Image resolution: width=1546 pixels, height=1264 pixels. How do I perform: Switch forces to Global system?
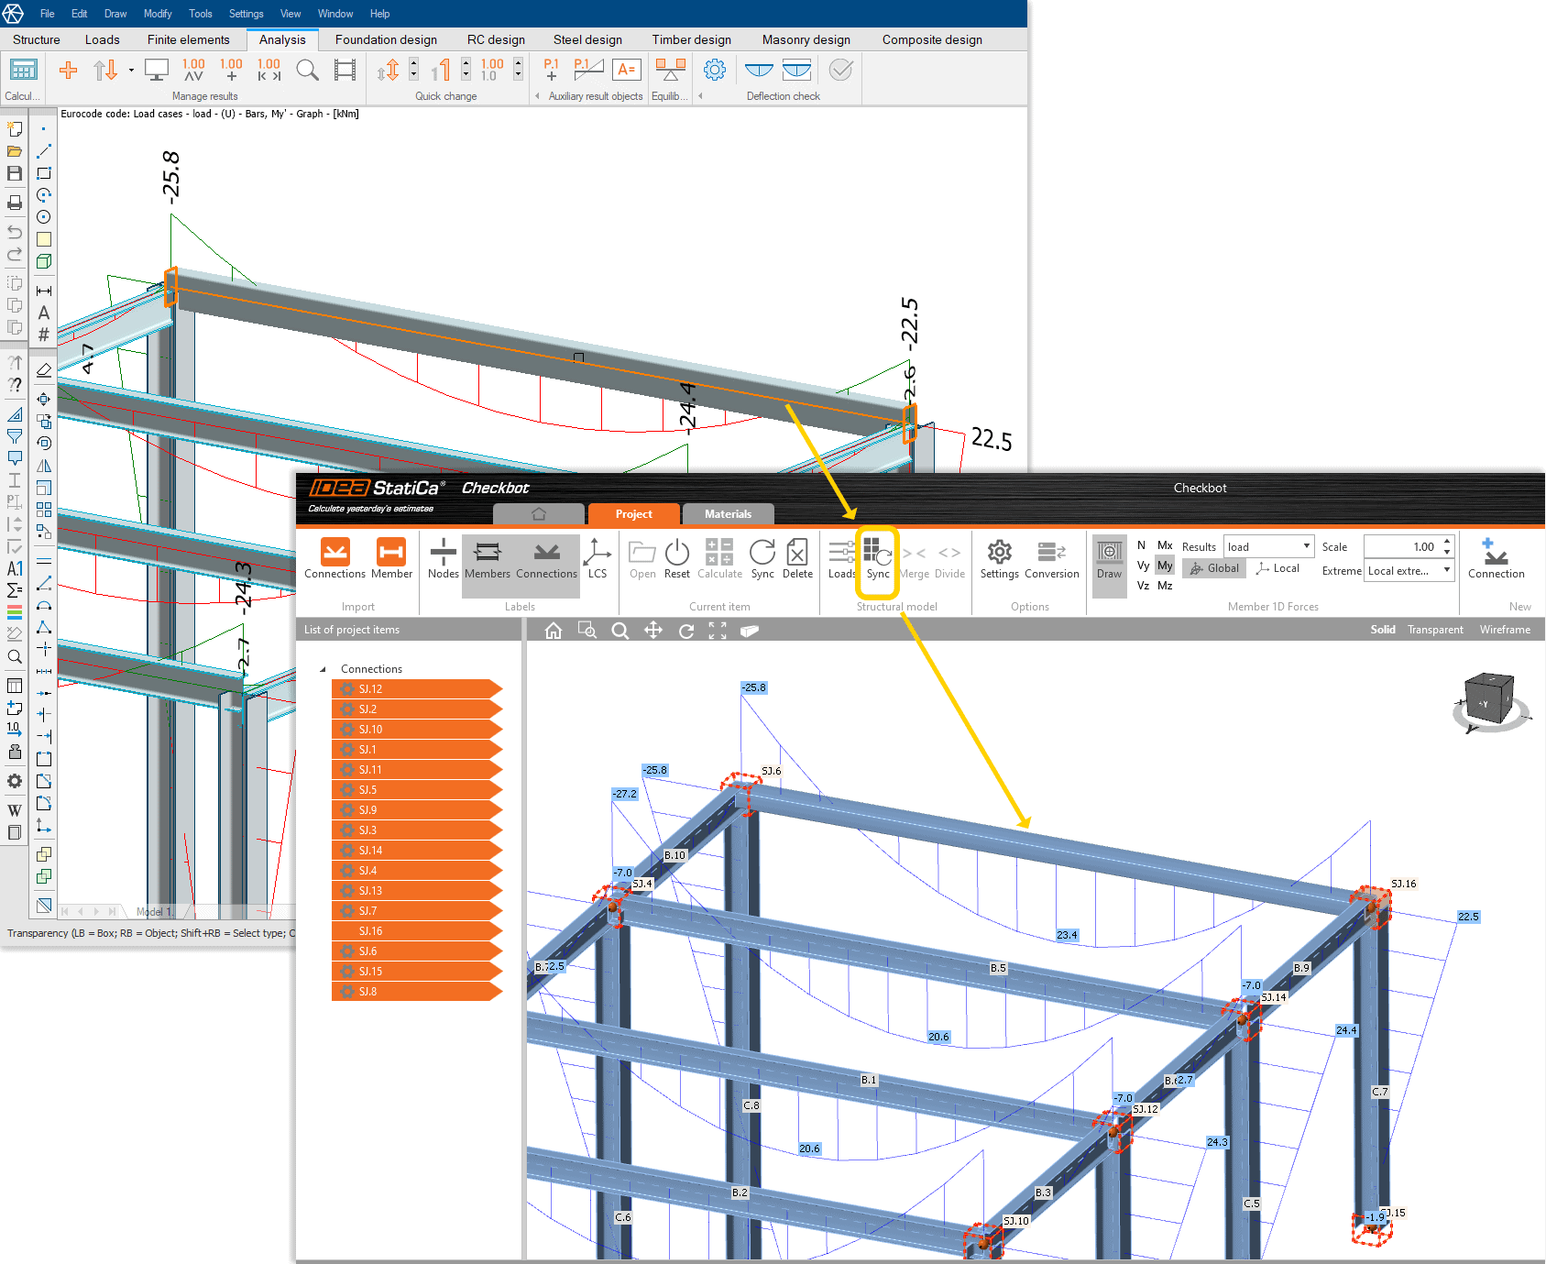point(1214,568)
